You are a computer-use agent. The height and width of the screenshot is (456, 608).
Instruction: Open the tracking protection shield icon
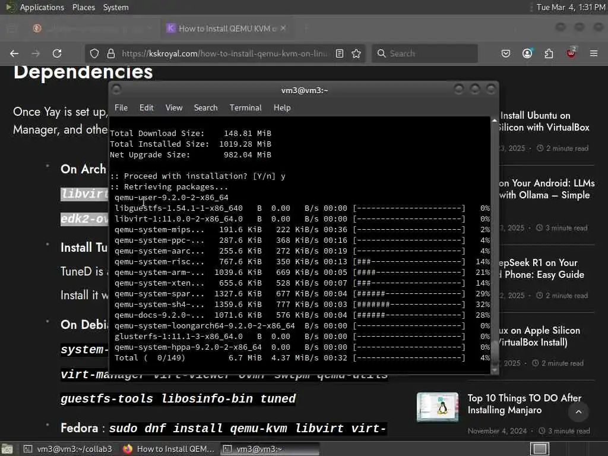pos(94,53)
